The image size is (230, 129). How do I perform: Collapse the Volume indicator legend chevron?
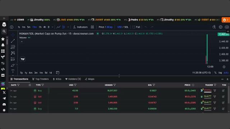click(x=22, y=42)
